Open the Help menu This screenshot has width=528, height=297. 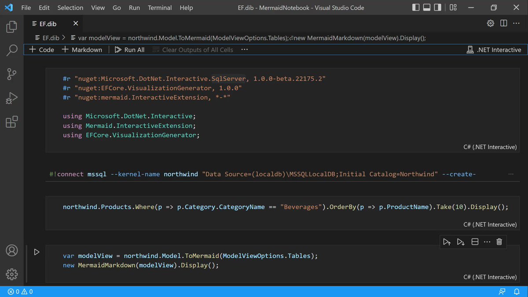[187, 7]
